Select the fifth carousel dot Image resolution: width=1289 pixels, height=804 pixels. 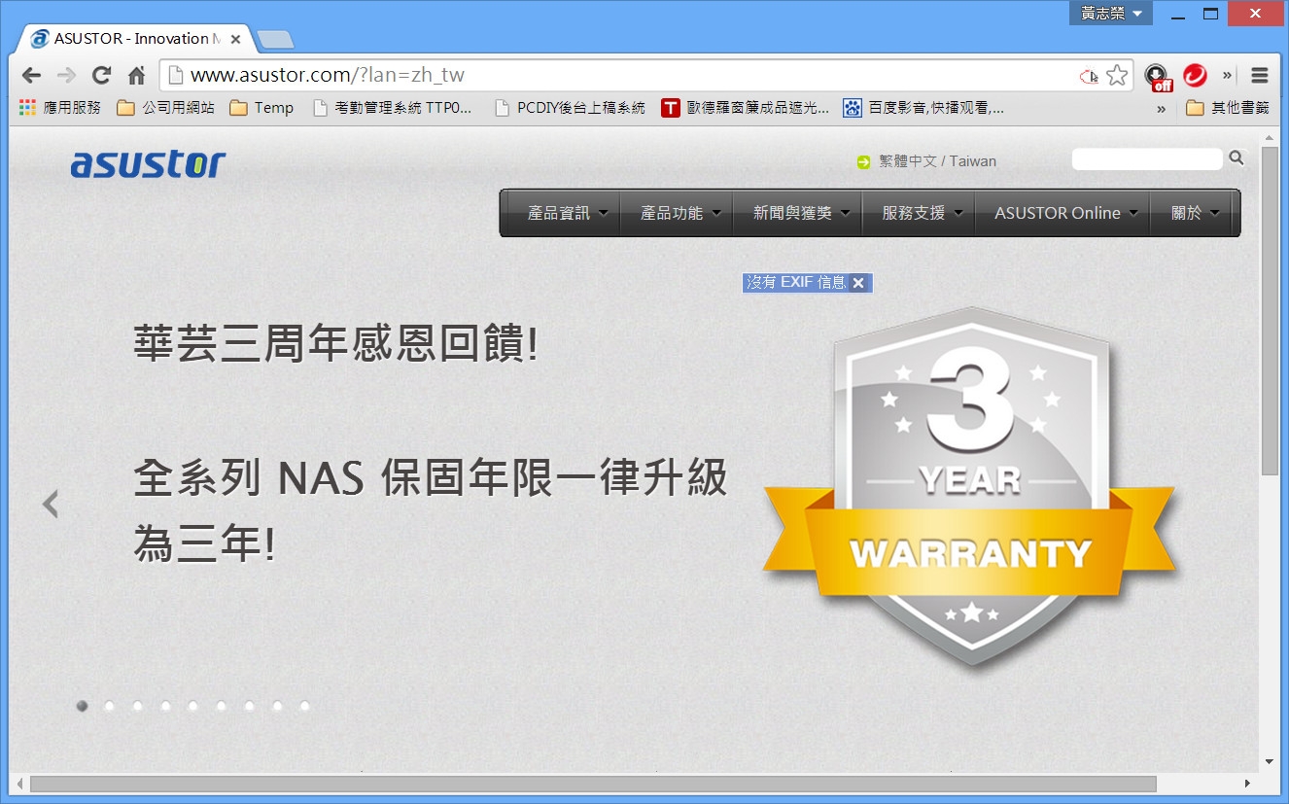[x=193, y=706]
